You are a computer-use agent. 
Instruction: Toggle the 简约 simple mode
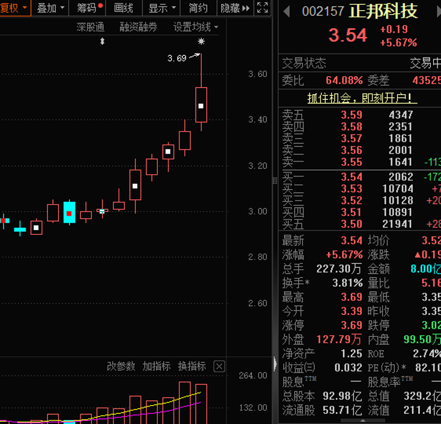198,7
